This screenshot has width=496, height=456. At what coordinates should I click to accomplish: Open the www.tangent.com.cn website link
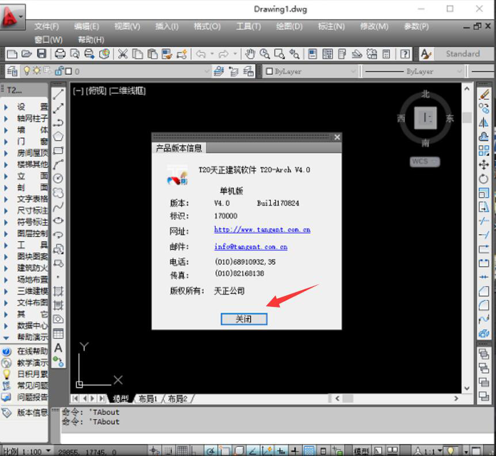click(262, 229)
